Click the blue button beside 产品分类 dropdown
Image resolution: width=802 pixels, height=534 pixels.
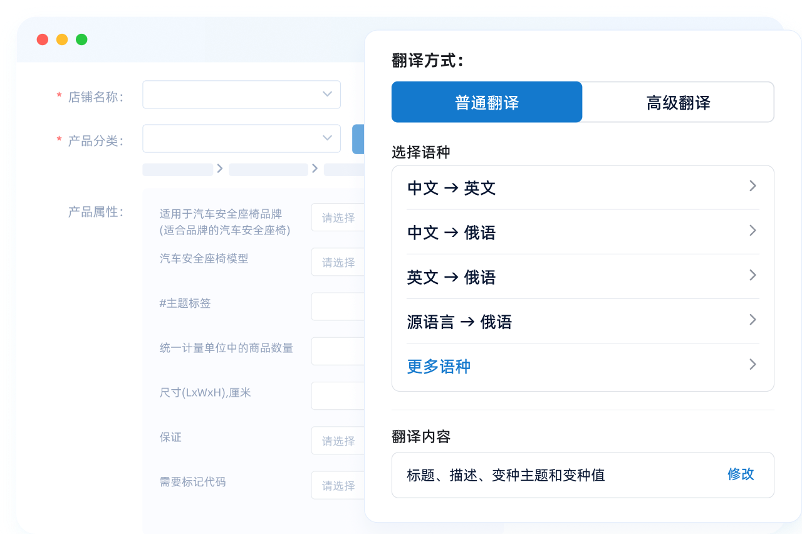358,139
